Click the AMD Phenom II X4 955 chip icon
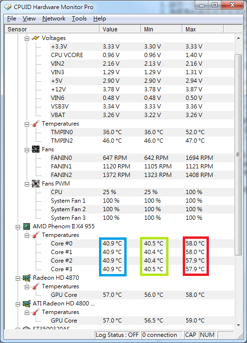Image resolution: width=247 pixels, height=343 pixels. [27, 226]
